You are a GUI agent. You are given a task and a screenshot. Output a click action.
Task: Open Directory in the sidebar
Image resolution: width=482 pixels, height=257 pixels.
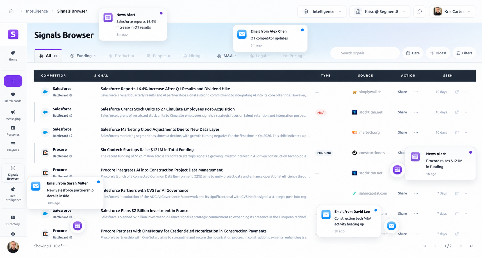(x=13, y=220)
